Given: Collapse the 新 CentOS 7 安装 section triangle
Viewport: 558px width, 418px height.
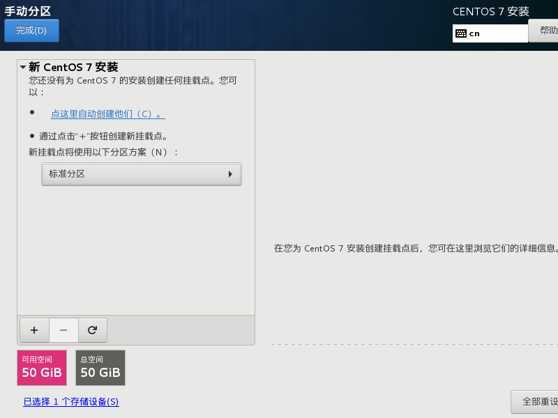Looking at the screenshot, I should (23, 68).
